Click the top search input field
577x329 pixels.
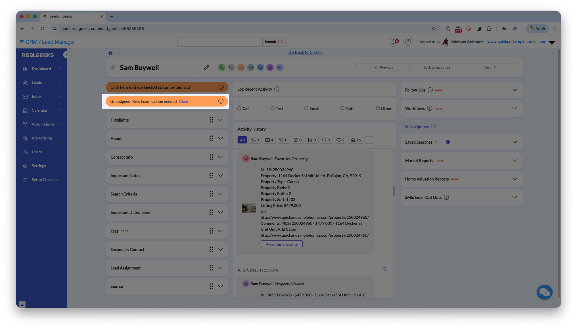(219, 42)
